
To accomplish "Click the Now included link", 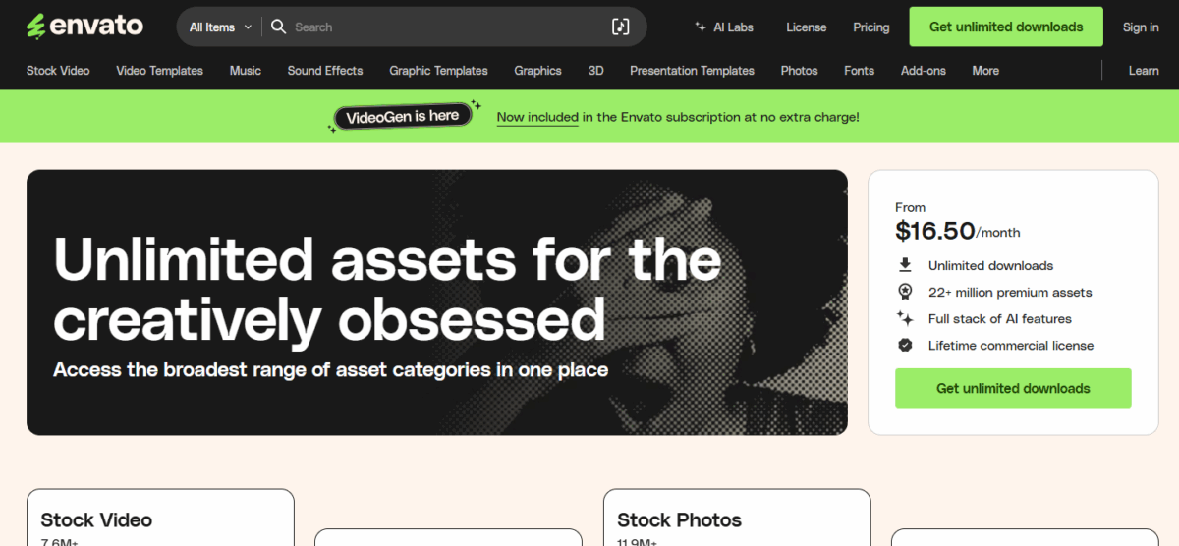I will click(x=537, y=117).
